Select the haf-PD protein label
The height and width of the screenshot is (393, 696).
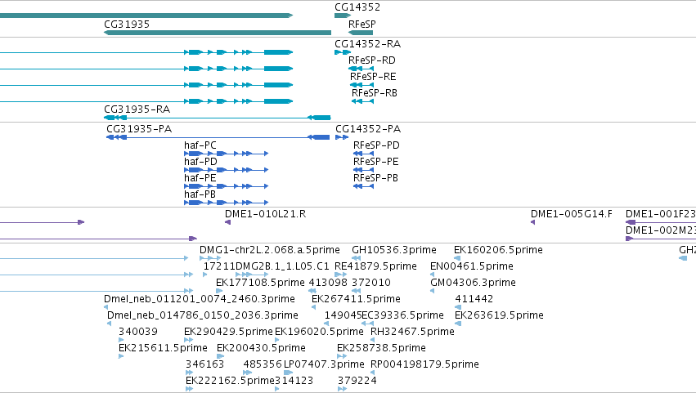[200, 162]
